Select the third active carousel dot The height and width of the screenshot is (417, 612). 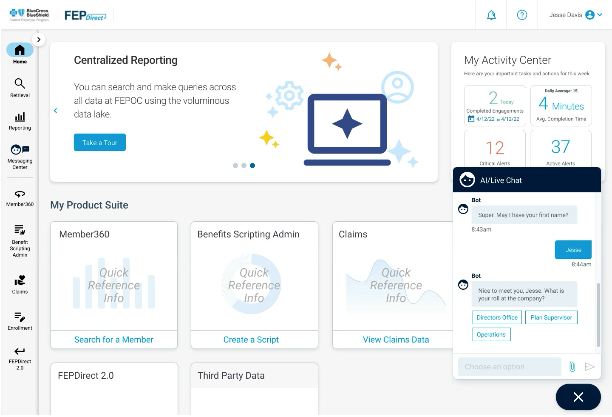click(x=252, y=166)
